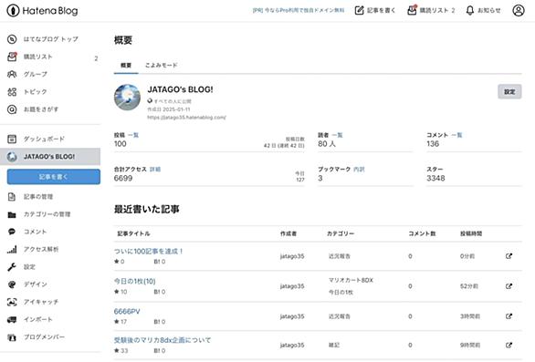Click the Hatena Blog logo
The height and width of the screenshot is (362, 535).
click(x=42, y=11)
